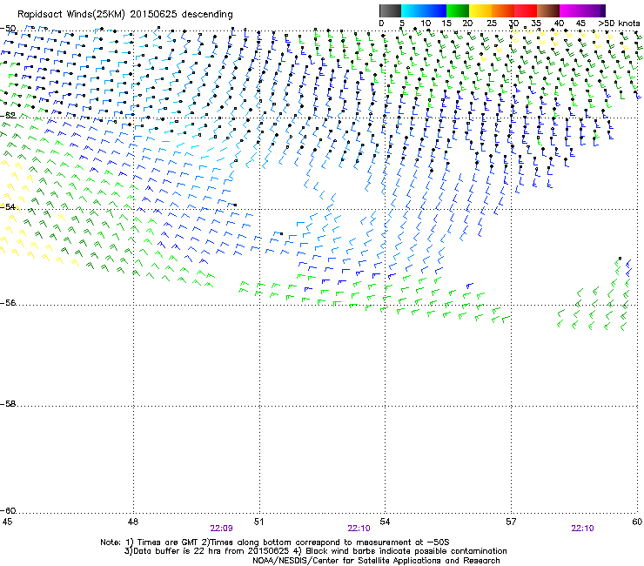Pick the yellow 20-25 knots color segment
Image resolution: width=644 pixels, height=566 pixels.
click(x=480, y=10)
